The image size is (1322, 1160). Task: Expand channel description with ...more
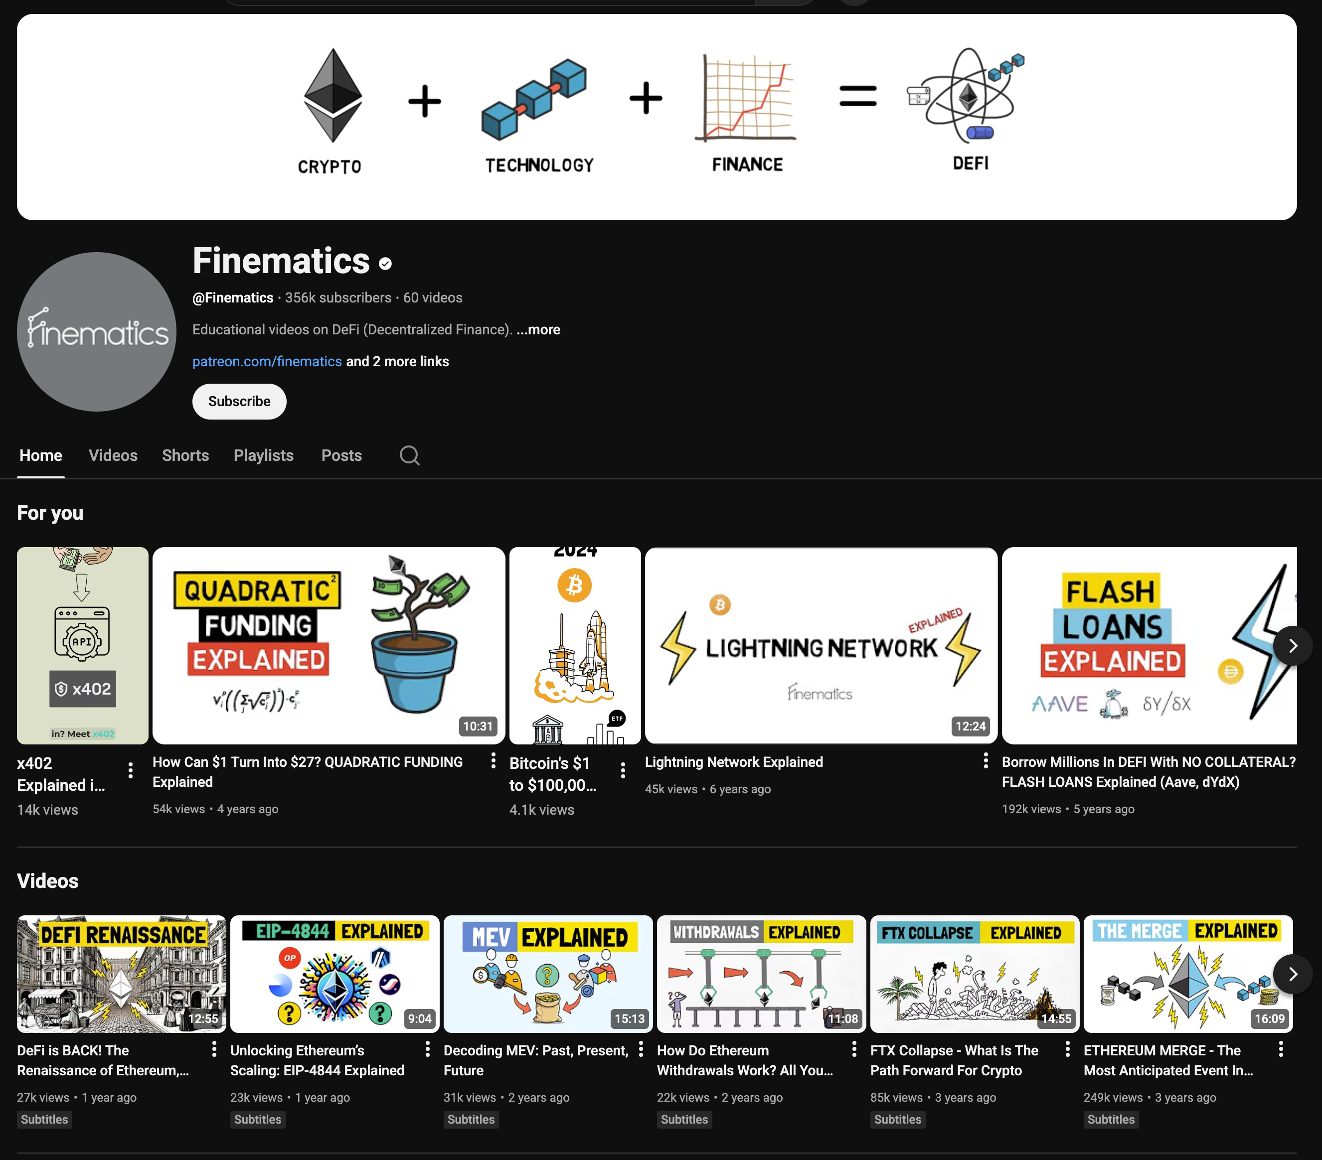[x=538, y=330]
